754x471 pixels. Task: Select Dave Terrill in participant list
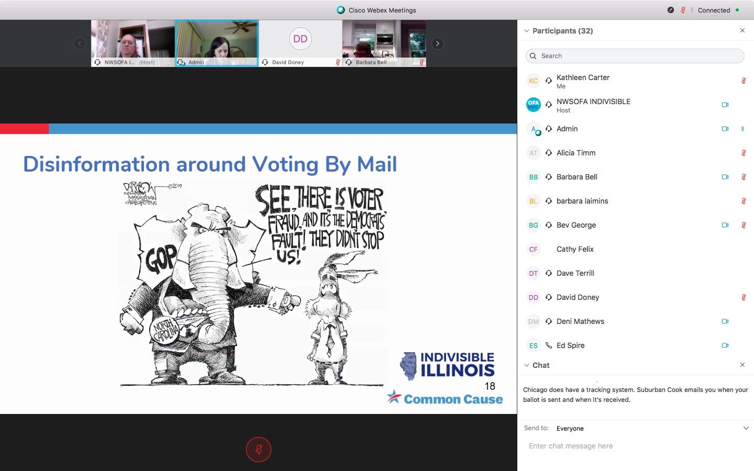click(x=636, y=273)
